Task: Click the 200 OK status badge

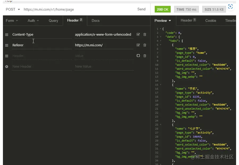Action: pos(163,9)
